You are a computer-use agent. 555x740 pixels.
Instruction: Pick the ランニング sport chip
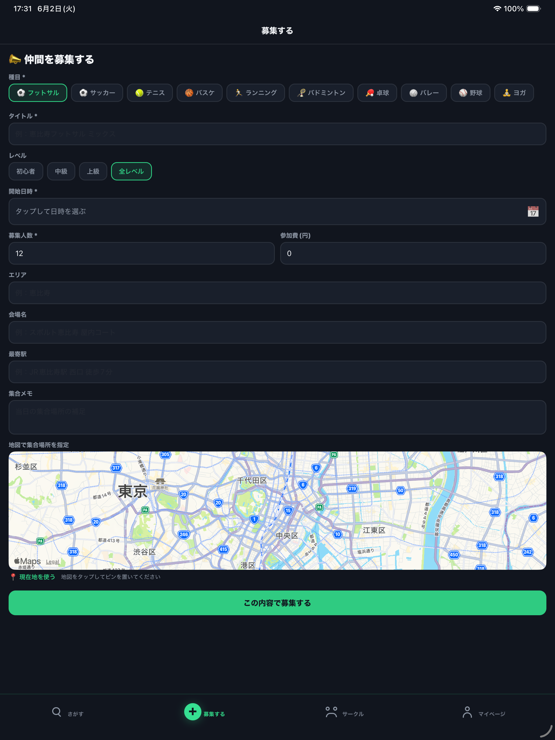coord(256,93)
